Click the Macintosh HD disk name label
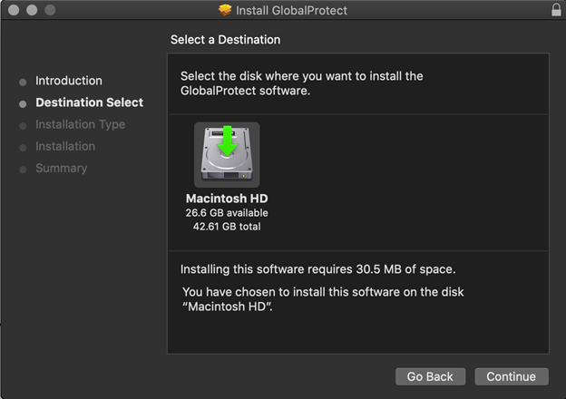This screenshot has width=566, height=399. coord(227,199)
